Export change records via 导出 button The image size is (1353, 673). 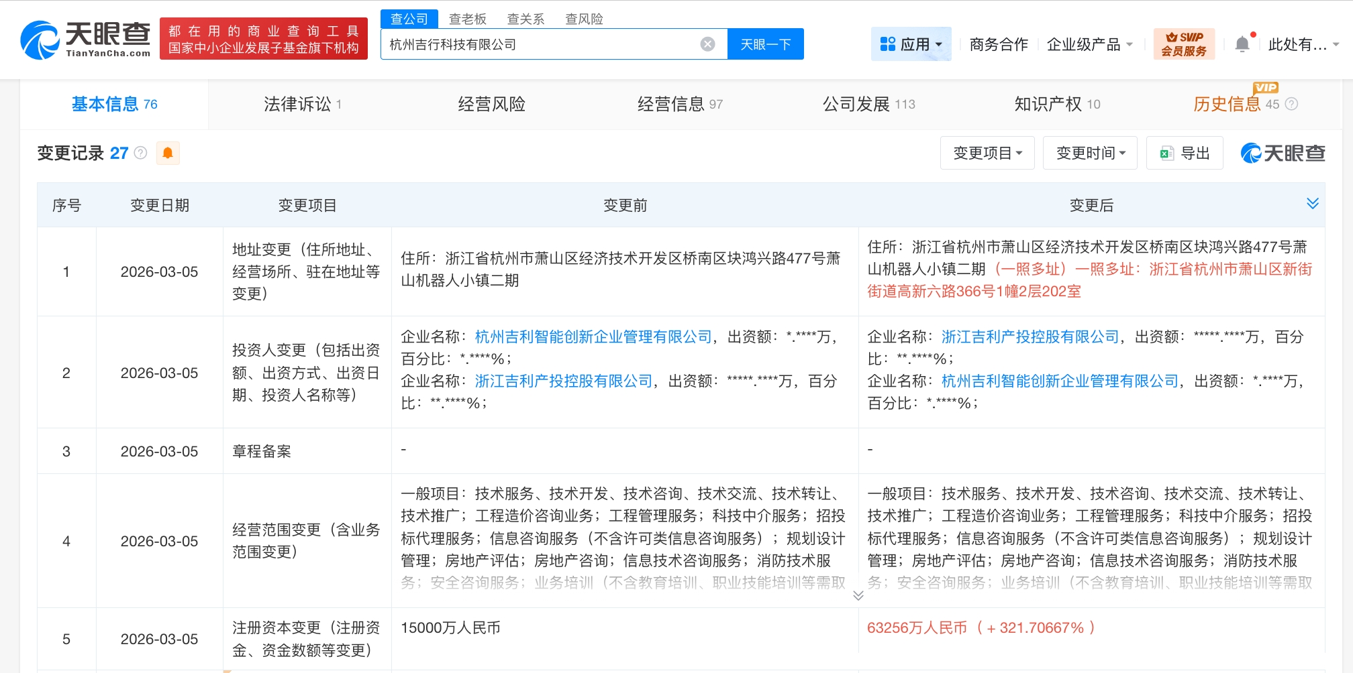(x=1185, y=153)
